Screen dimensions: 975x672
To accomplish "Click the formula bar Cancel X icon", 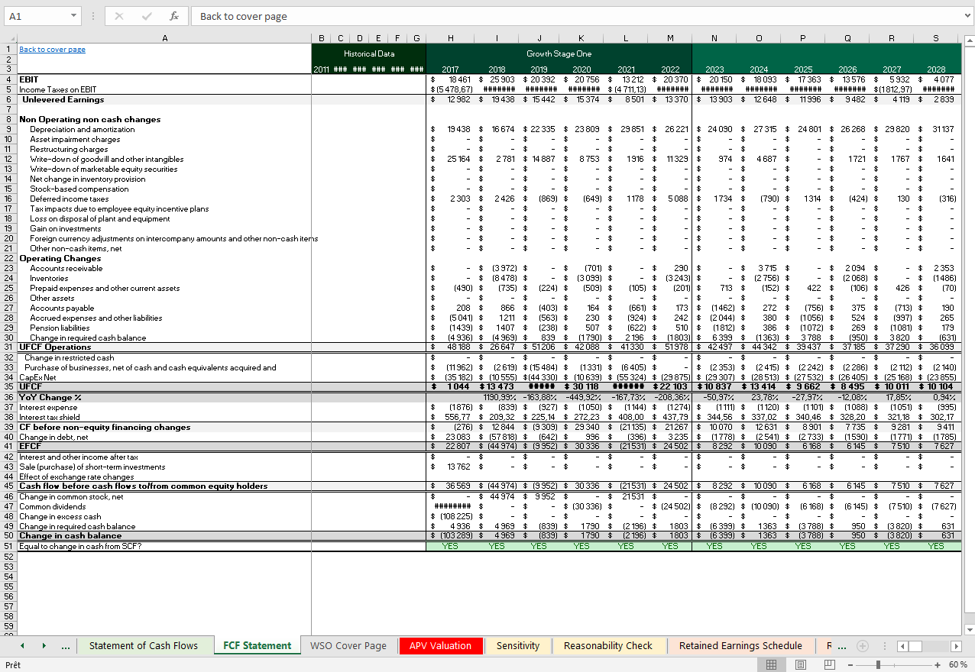I will click(119, 16).
